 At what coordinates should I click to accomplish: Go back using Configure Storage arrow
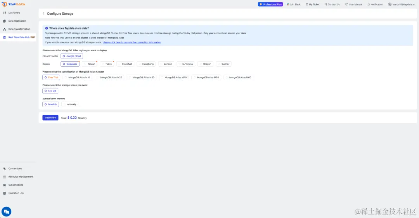(x=43, y=14)
